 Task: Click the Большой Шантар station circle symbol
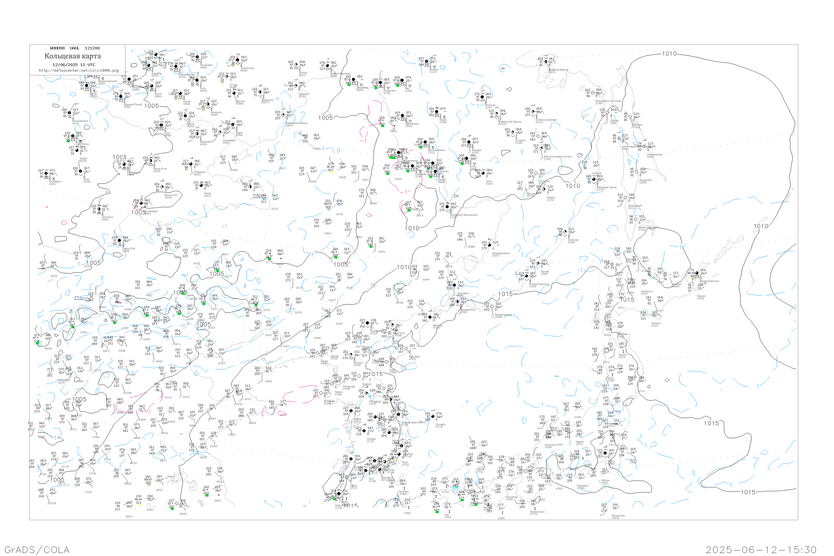coord(546,62)
